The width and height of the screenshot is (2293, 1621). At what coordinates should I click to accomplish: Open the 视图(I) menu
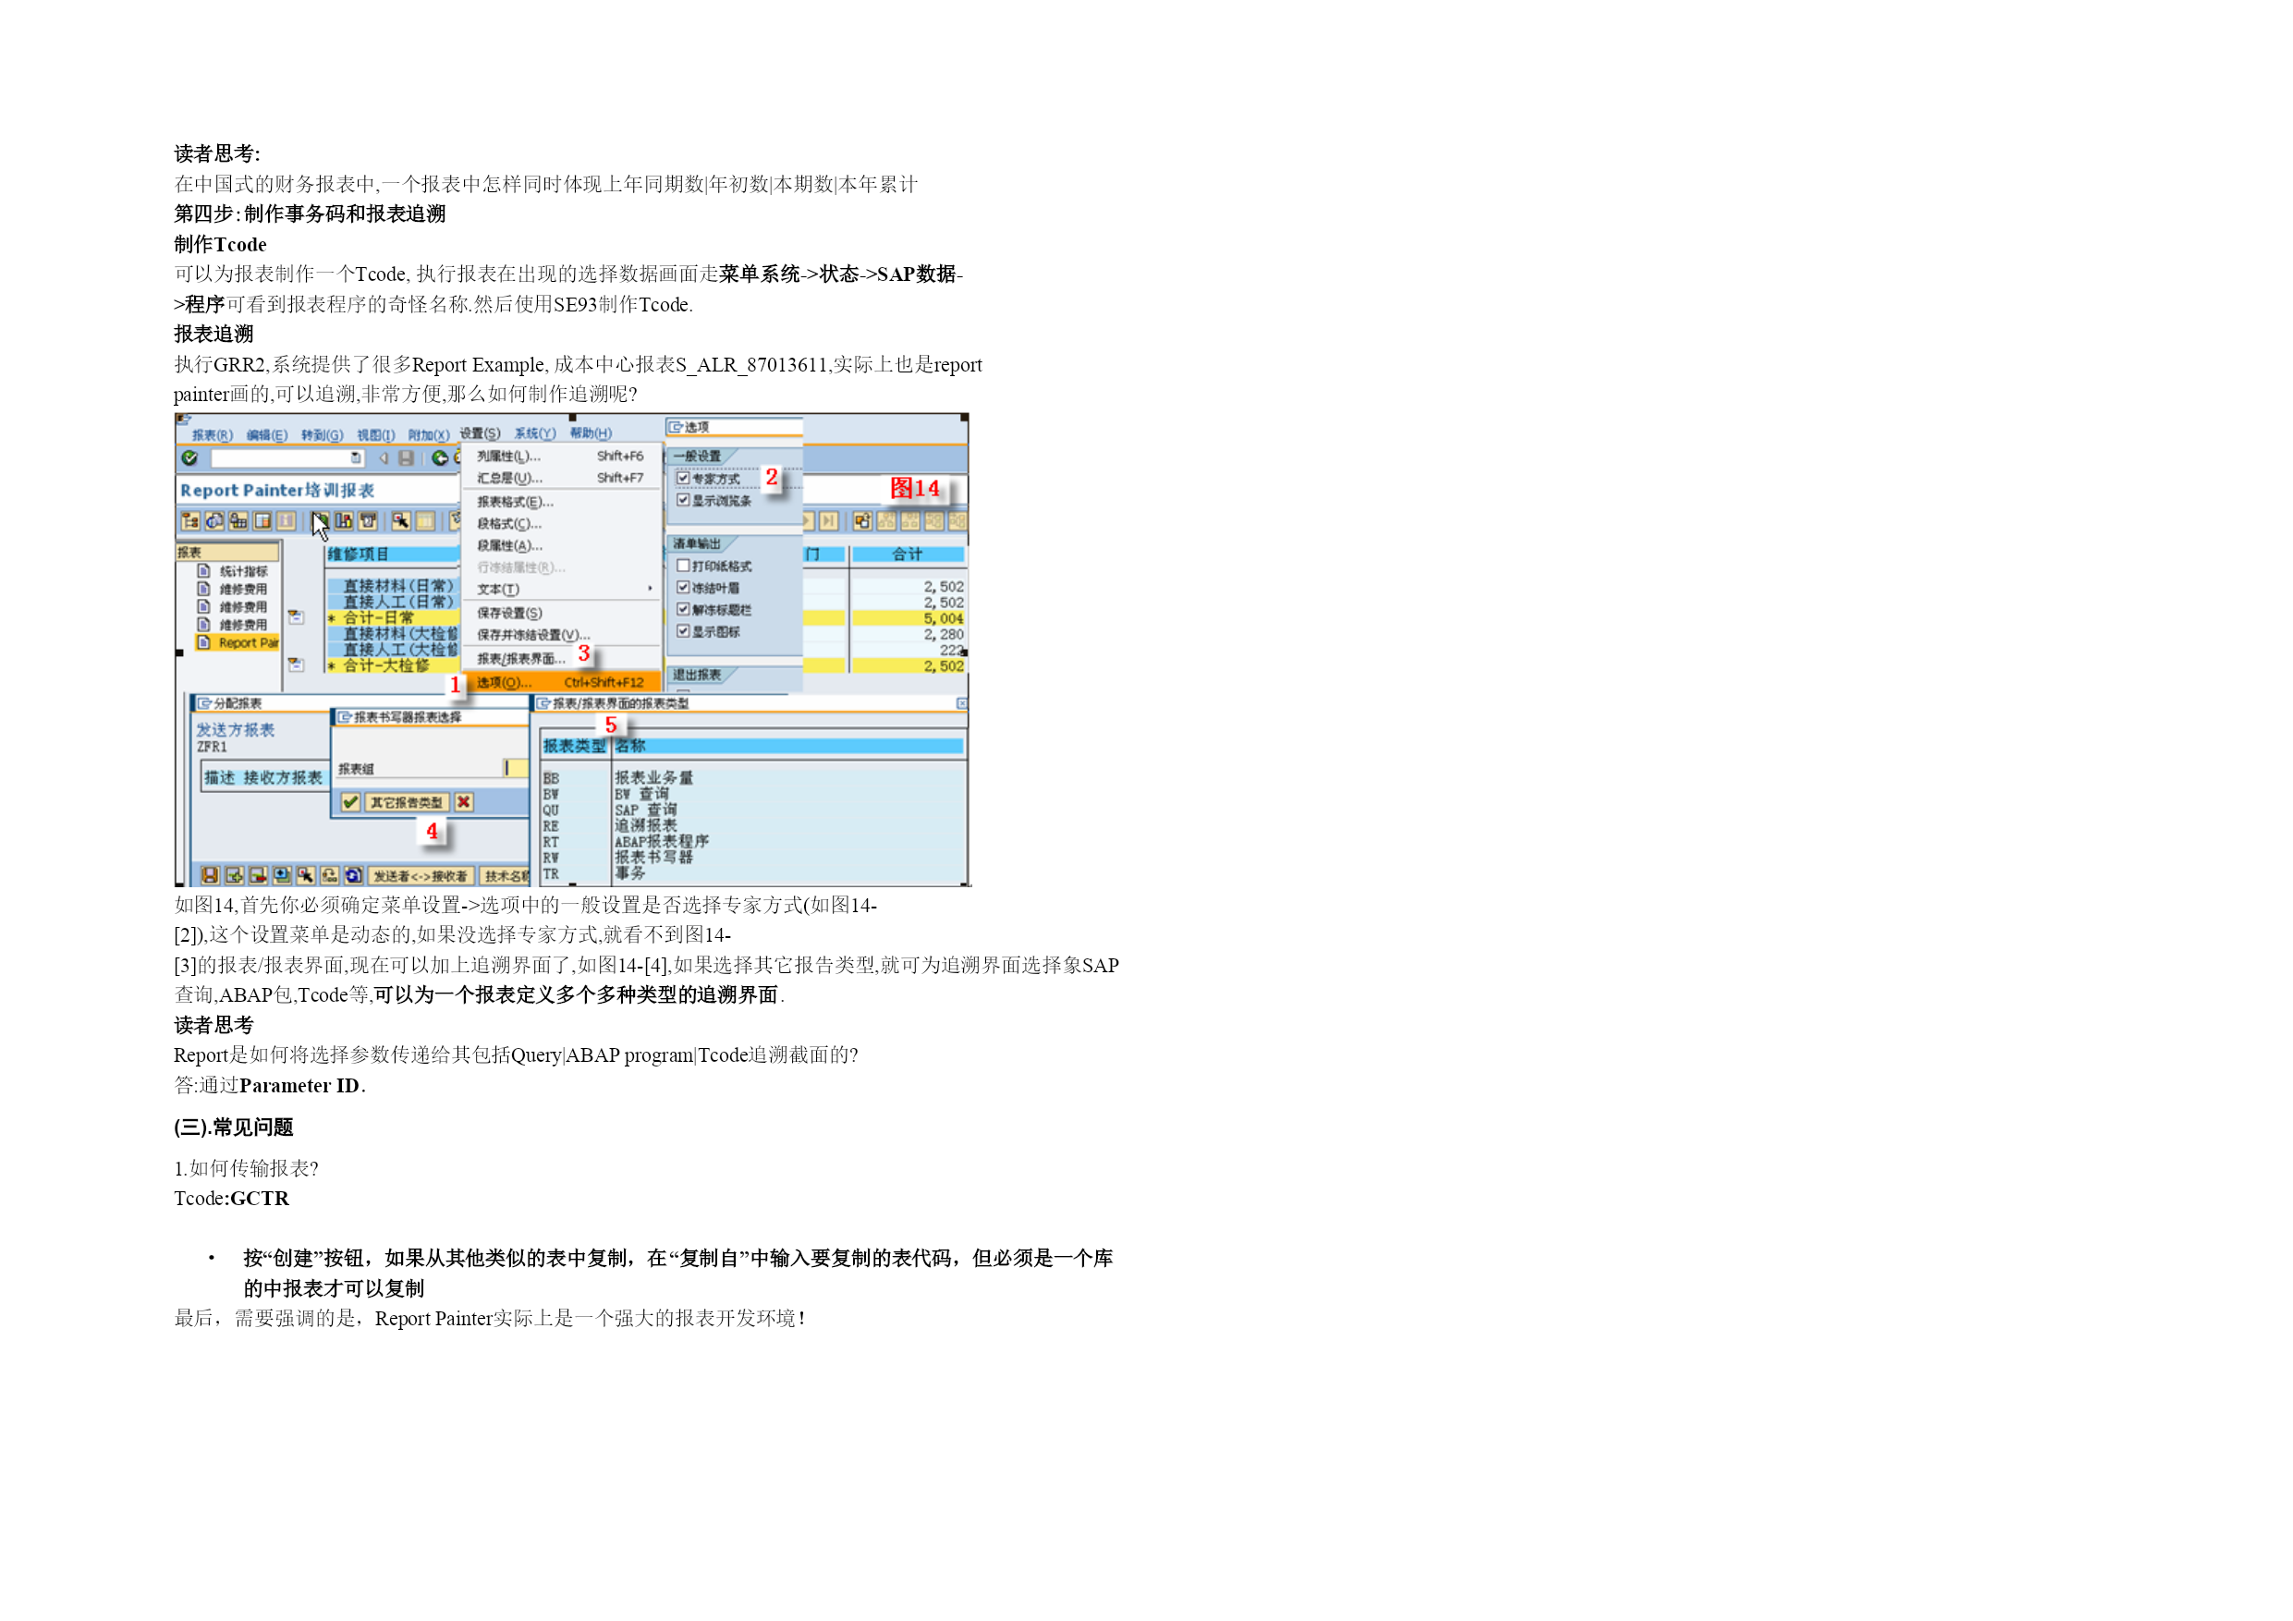(375, 434)
